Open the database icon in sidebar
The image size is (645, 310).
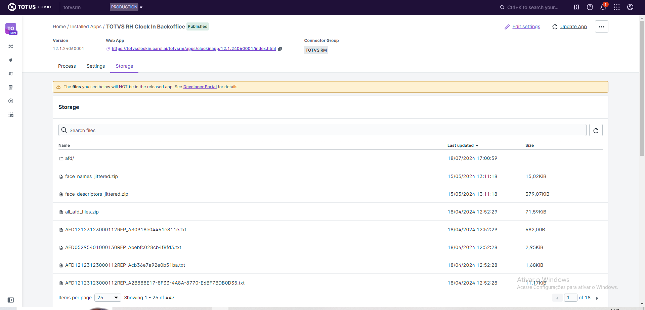(11, 87)
